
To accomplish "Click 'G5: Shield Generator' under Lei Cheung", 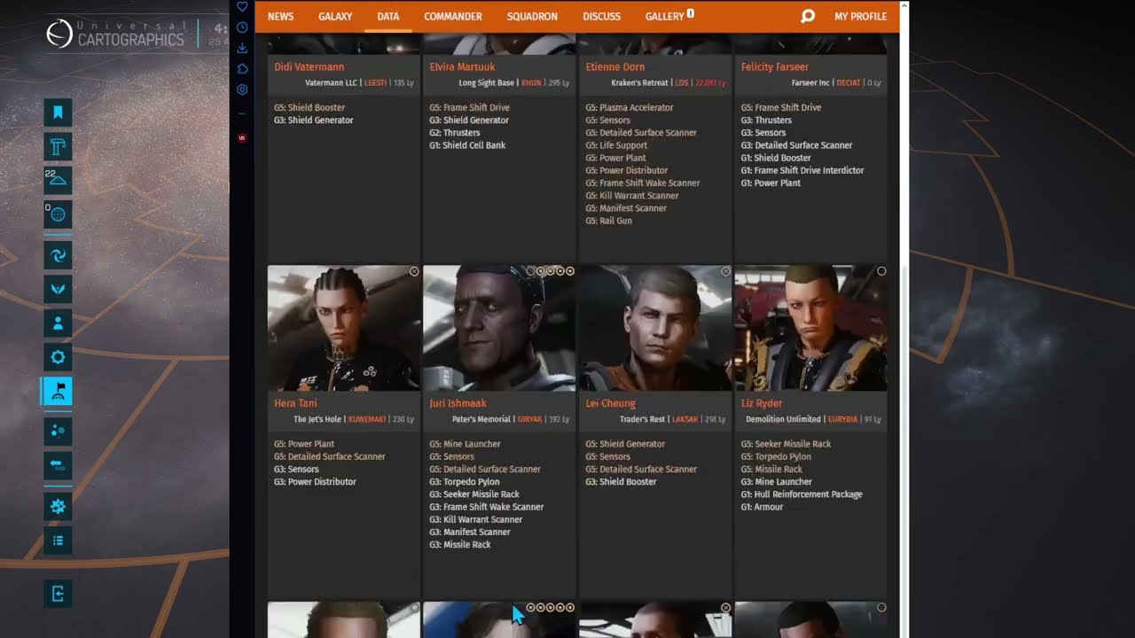I will click(625, 444).
